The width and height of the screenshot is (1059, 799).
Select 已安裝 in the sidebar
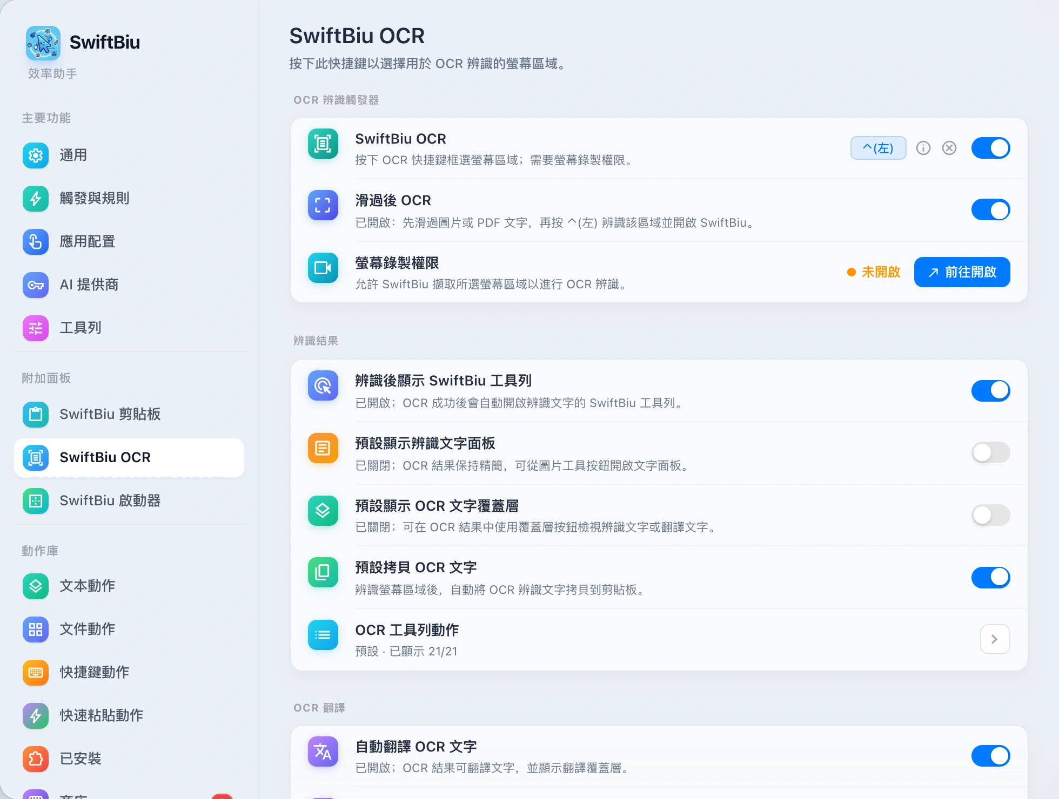point(129,759)
